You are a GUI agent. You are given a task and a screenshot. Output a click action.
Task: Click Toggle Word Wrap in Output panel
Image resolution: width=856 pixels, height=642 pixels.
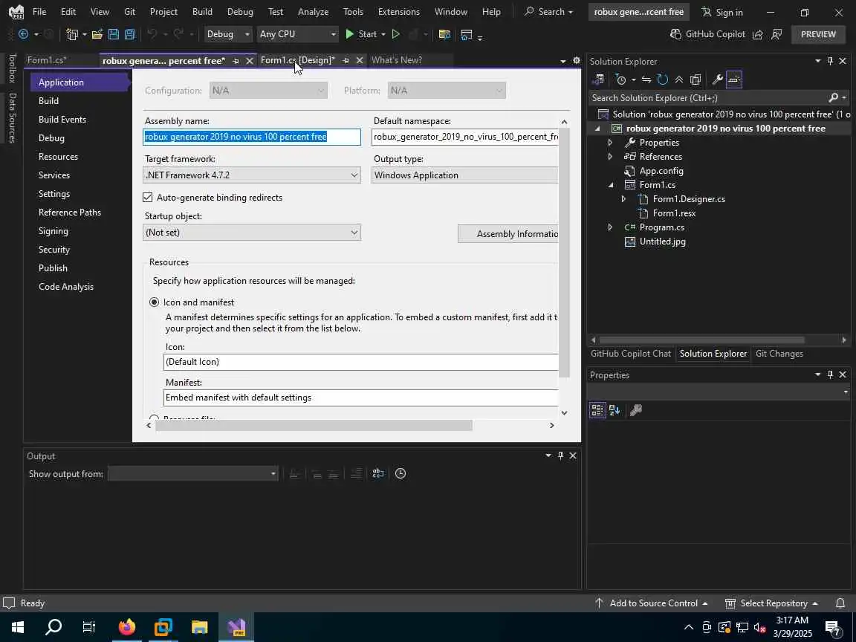pos(377,473)
